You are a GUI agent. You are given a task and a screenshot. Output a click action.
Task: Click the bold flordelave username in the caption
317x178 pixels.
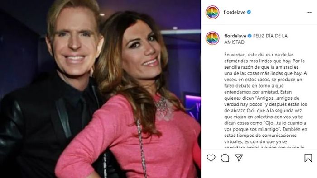235,36
